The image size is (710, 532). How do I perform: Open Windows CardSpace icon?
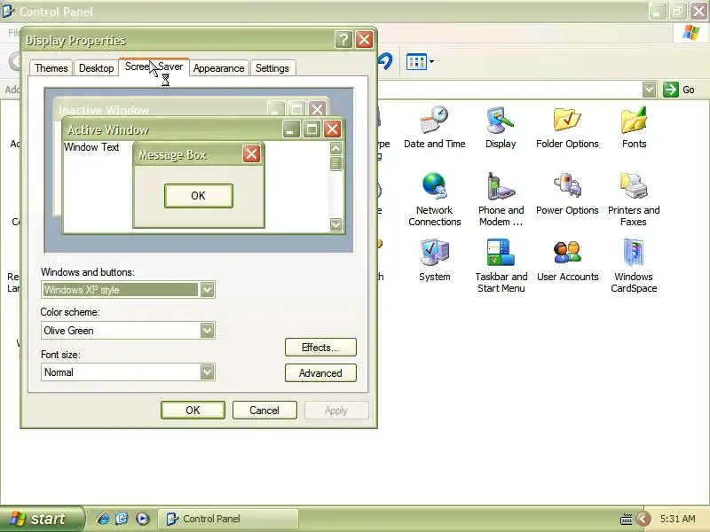click(x=634, y=266)
